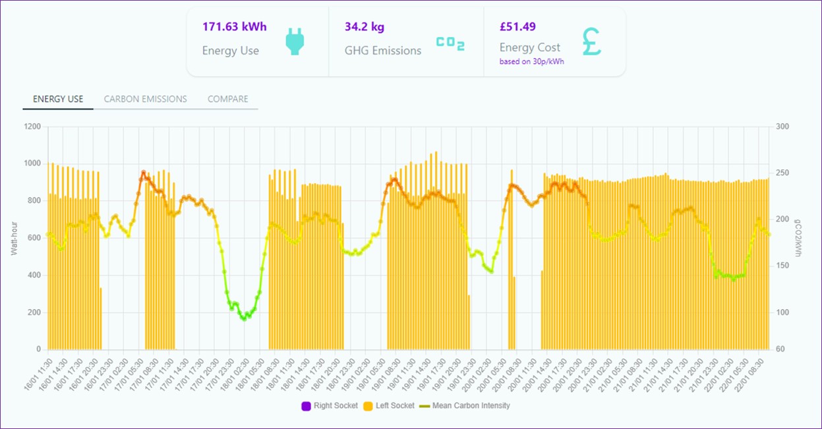
Task: Click the purple Right Socket legend swatch
Action: click(x=306, y=406)
